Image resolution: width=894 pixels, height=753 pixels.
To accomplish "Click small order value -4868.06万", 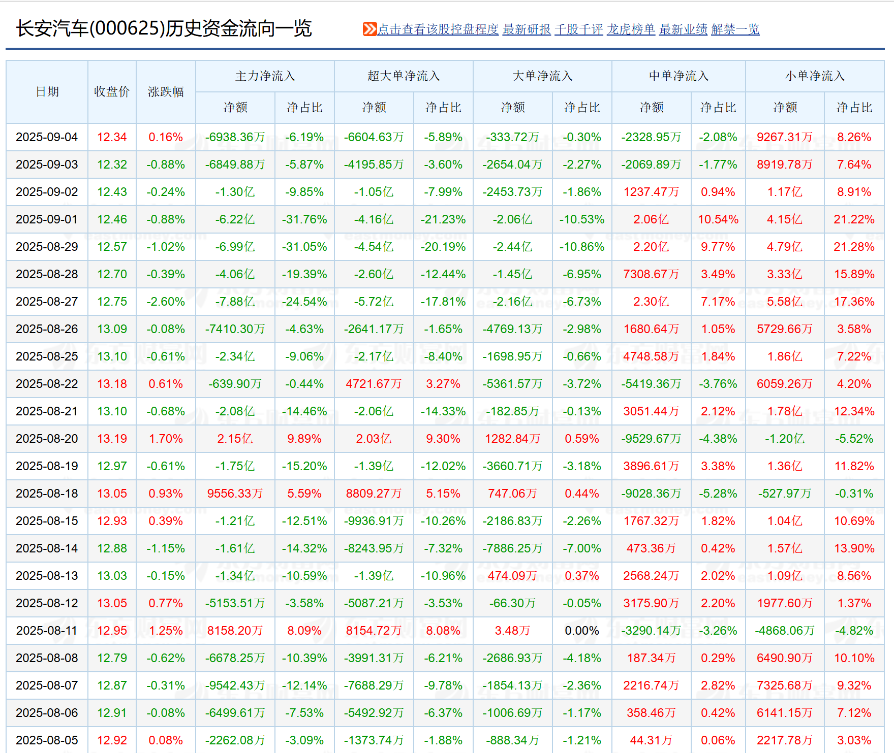I will pos(785,631).
